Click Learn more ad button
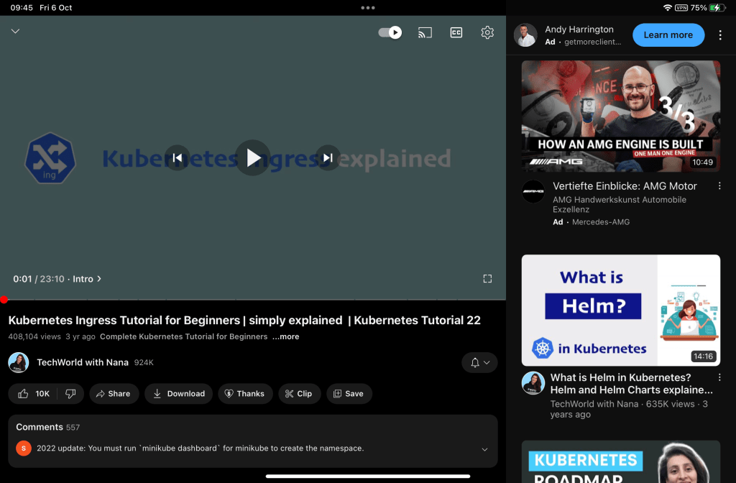736x483 pixels. pyautogui.click(x=668, y=34)
